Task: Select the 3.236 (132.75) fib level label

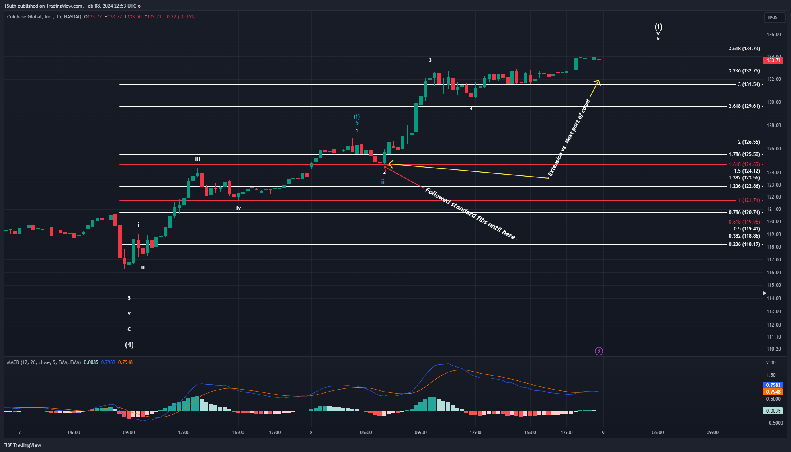Action: click(x=744, y=71)
